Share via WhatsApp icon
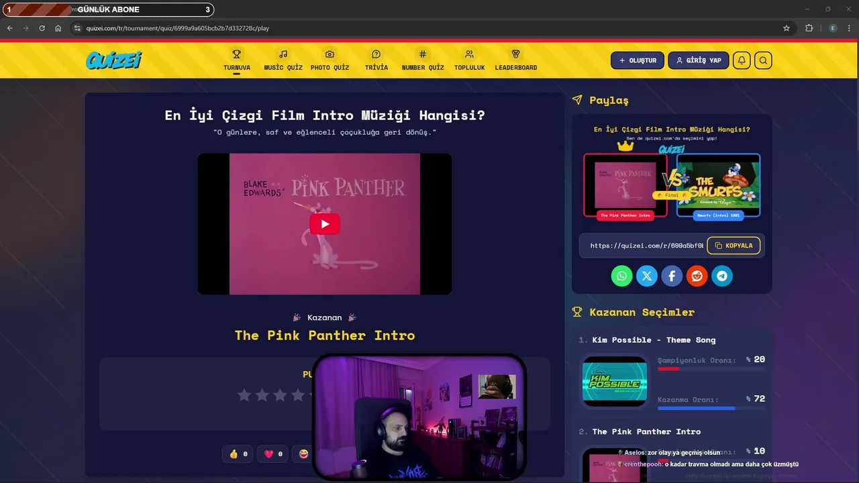This screenshot has height=483, width=859. (621, 276)
